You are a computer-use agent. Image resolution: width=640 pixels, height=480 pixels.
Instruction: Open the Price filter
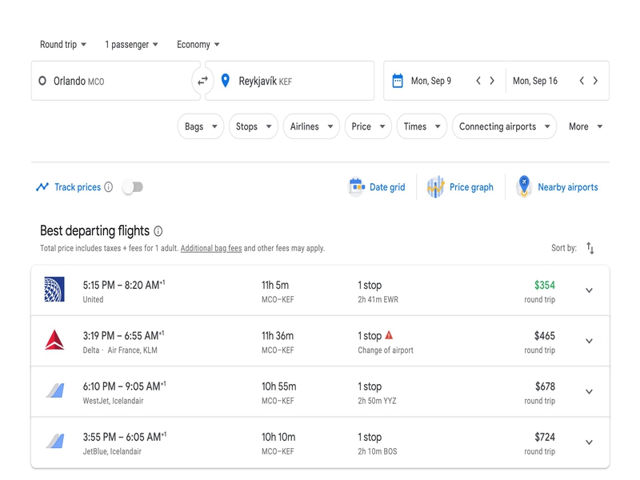[x=368, y=126]
